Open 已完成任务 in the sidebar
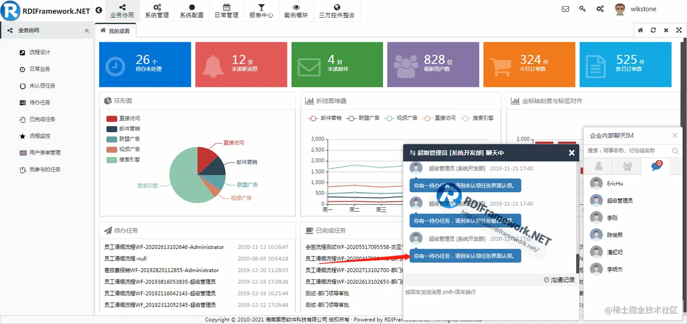The width and height of the screenshot is (687, 324). pos(42,119)
